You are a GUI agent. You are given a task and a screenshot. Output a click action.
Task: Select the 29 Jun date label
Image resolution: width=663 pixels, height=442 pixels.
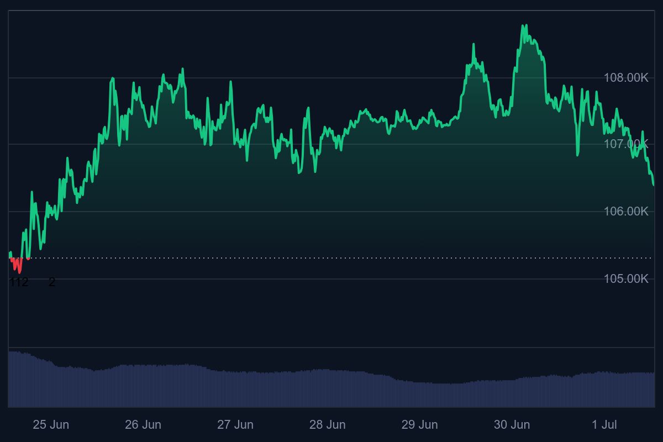(x=419, y=424)
